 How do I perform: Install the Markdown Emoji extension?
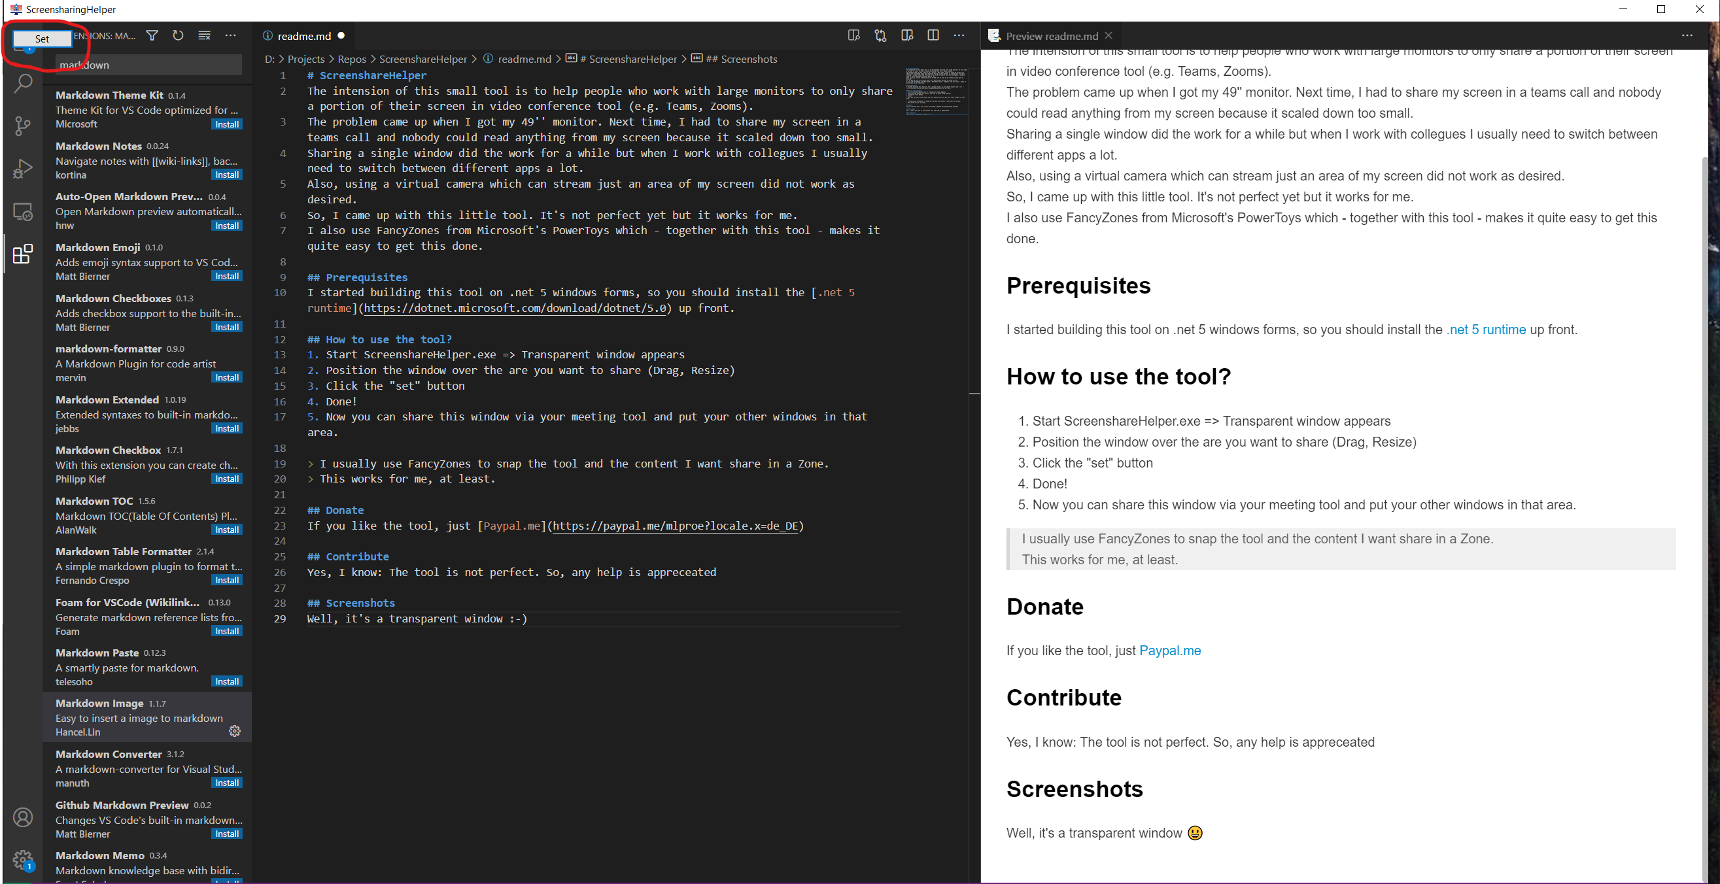pyautogui.click(x=226, y=276)
